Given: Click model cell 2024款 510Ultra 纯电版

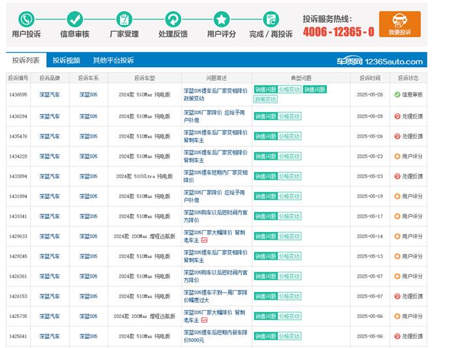Looking at the screenshot, I should (x=145, y=176).
